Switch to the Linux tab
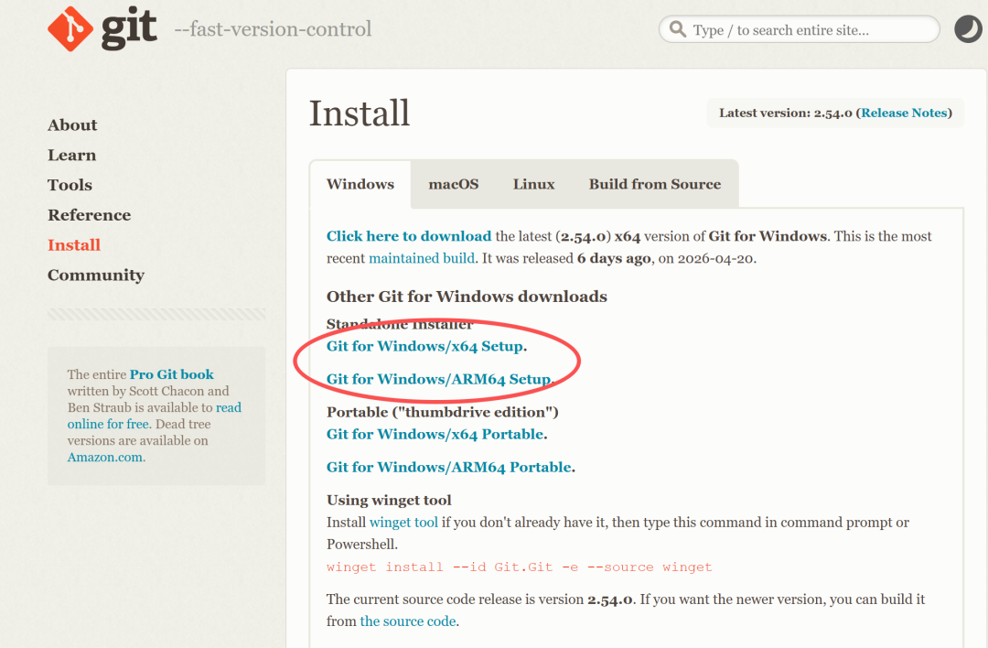Viewport: 988px width, 648px height. pyautogui.click(x=533, y=184)
